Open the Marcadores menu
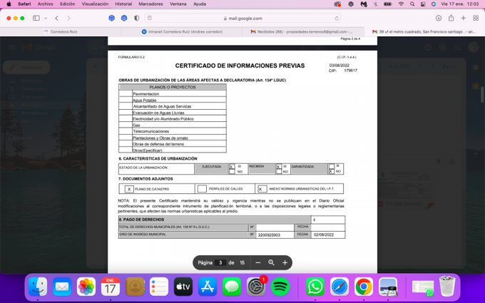This screenshot has width=485, height=303. (150, 4)
